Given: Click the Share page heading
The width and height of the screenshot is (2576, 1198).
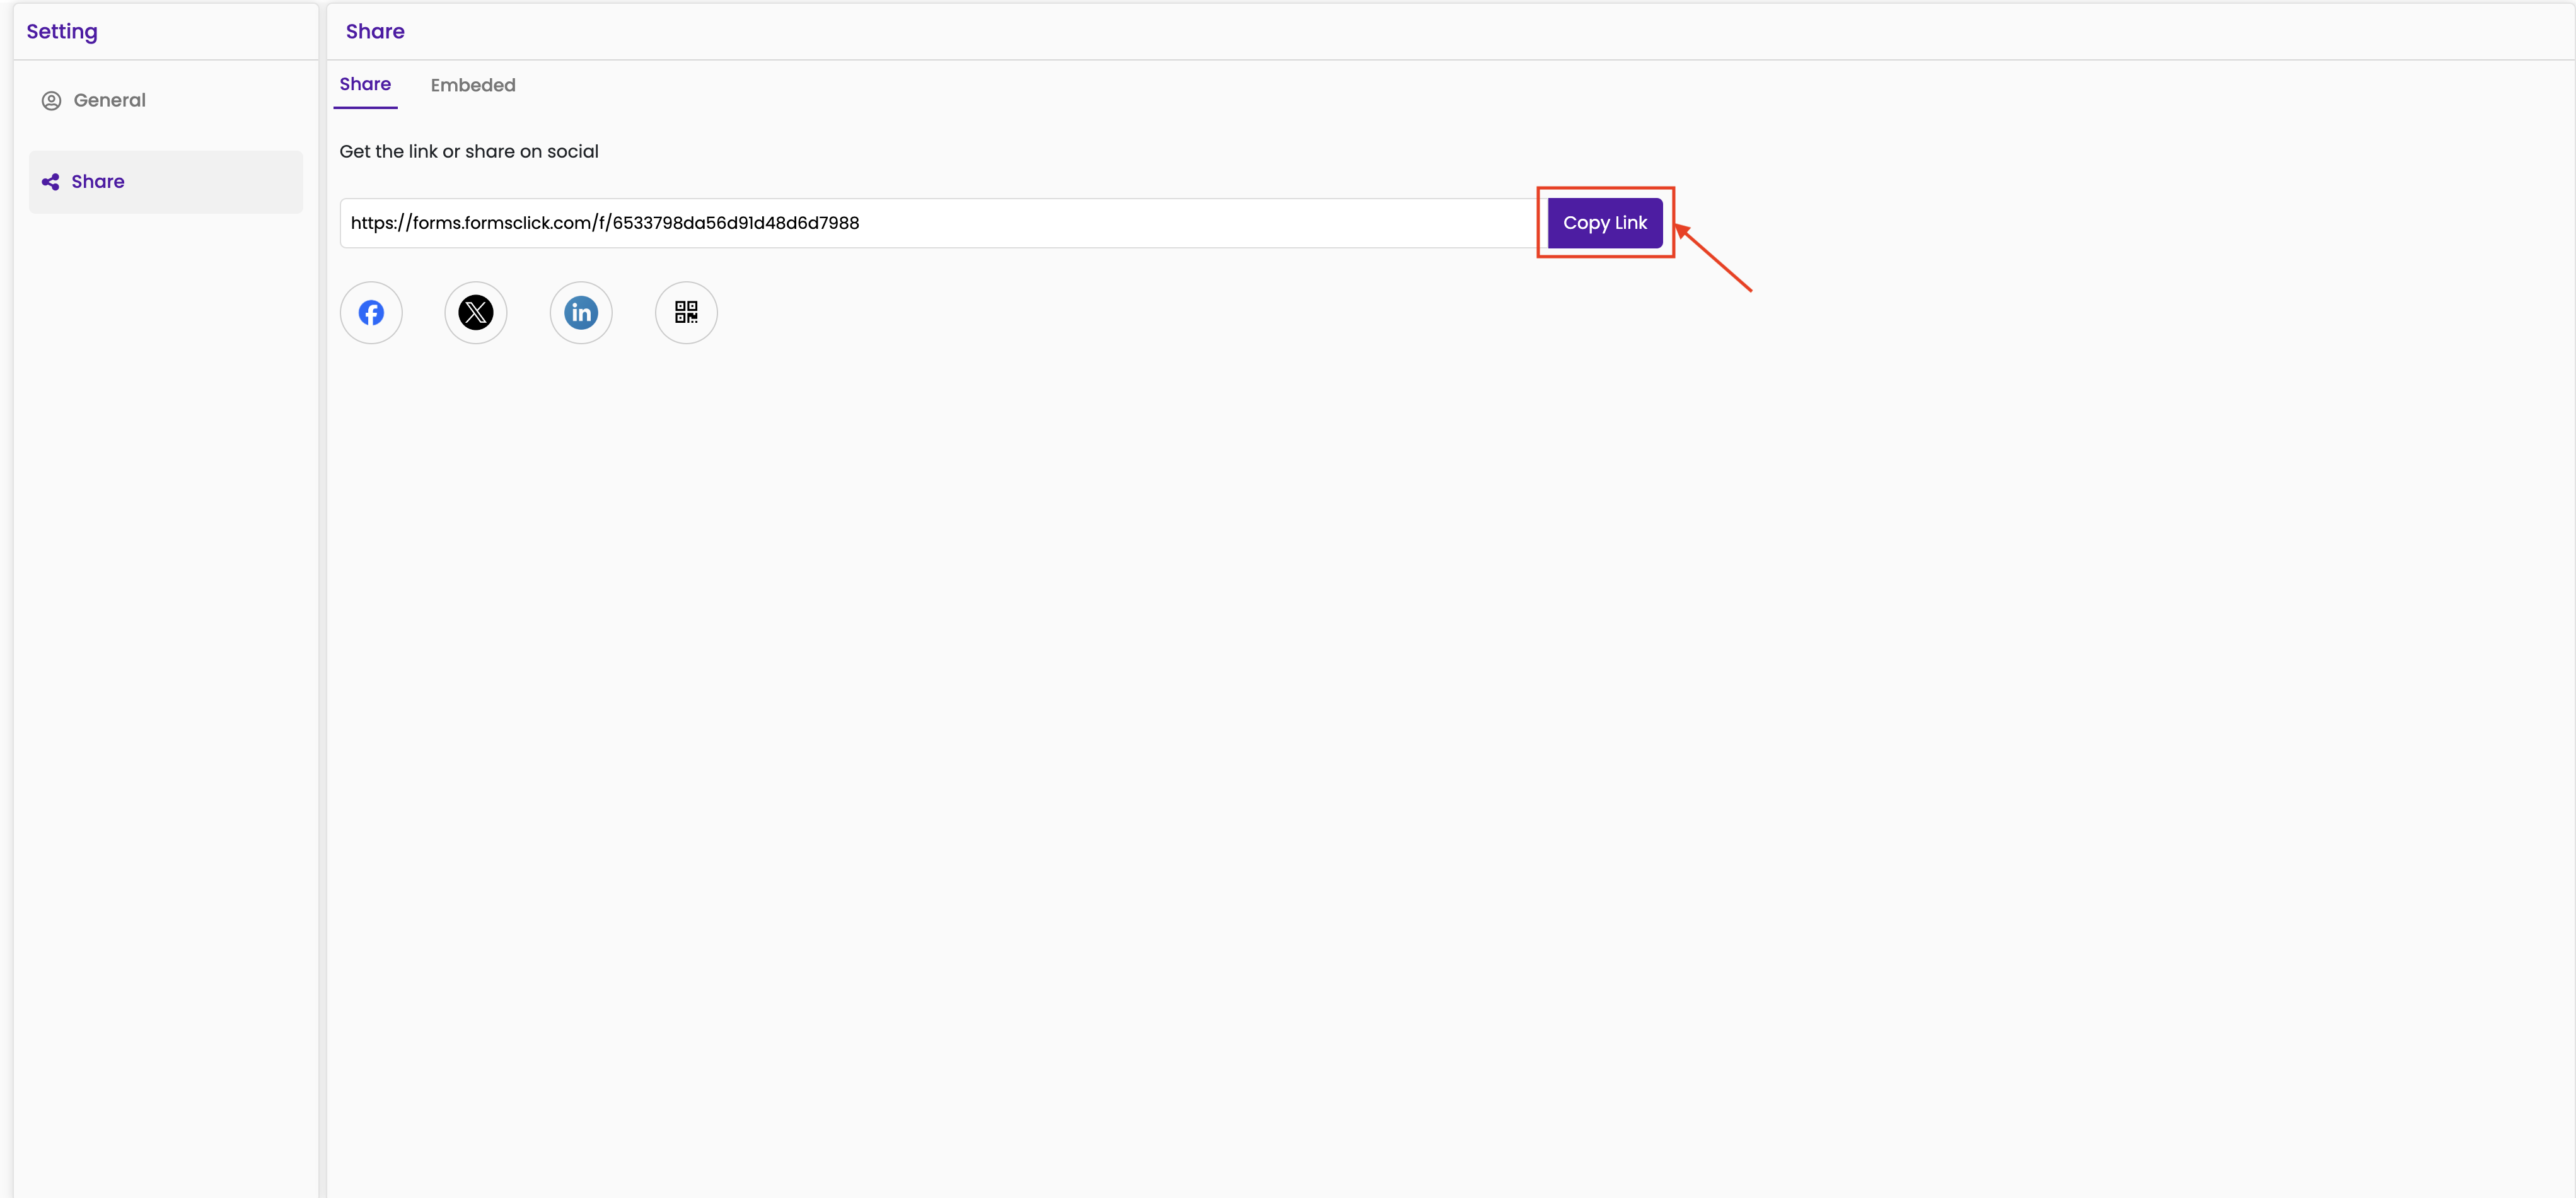Looking at the screenshot, I should (x=375, y=31).
